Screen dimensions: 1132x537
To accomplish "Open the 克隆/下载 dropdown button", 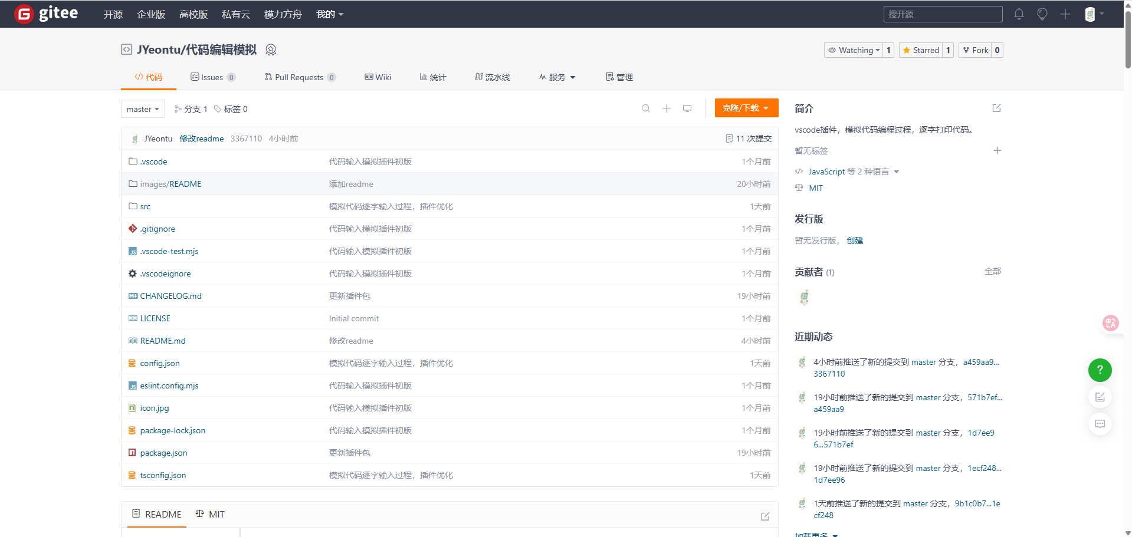I will [747, 108].
